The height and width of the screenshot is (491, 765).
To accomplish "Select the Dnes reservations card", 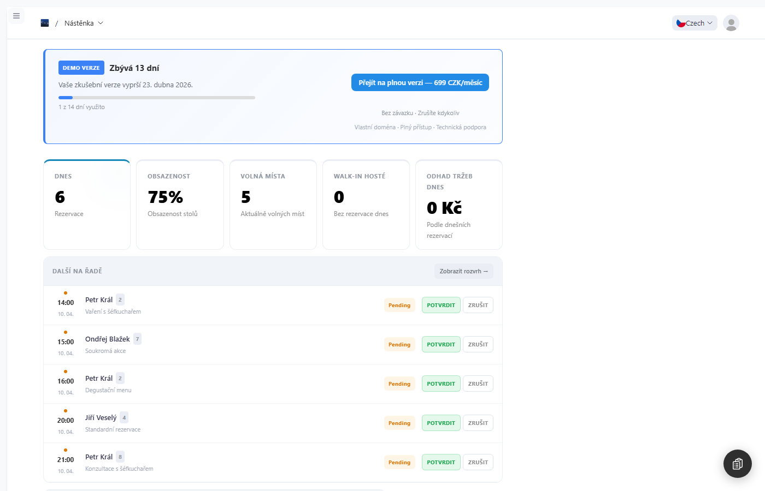I will (87, 205).
